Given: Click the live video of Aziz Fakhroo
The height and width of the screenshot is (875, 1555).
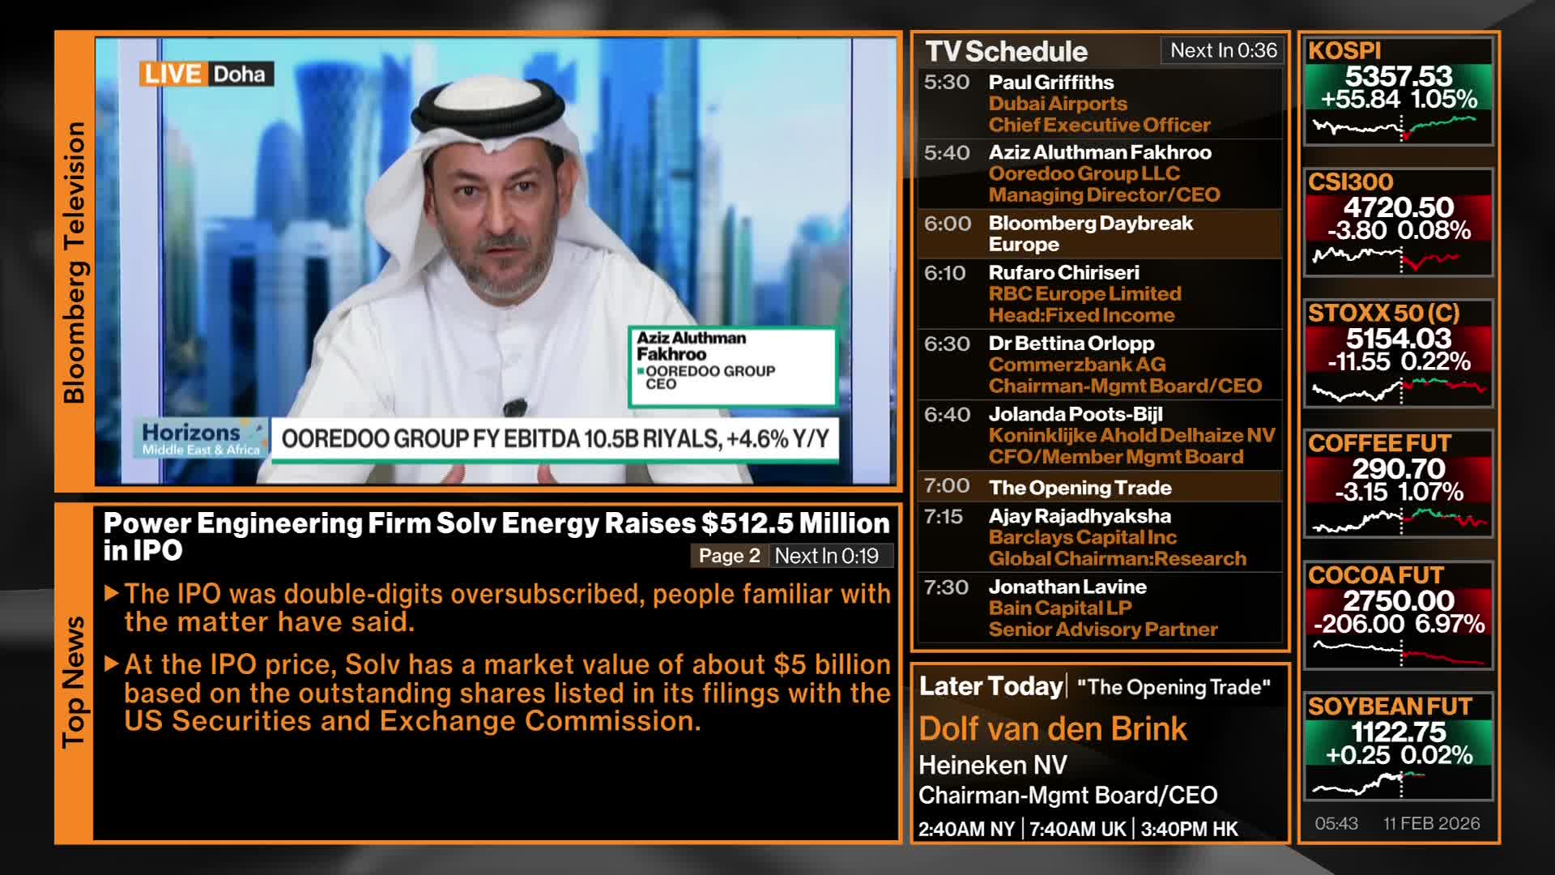Looking at the screenshot, I should pyautogui.click(x=494, y=243).
